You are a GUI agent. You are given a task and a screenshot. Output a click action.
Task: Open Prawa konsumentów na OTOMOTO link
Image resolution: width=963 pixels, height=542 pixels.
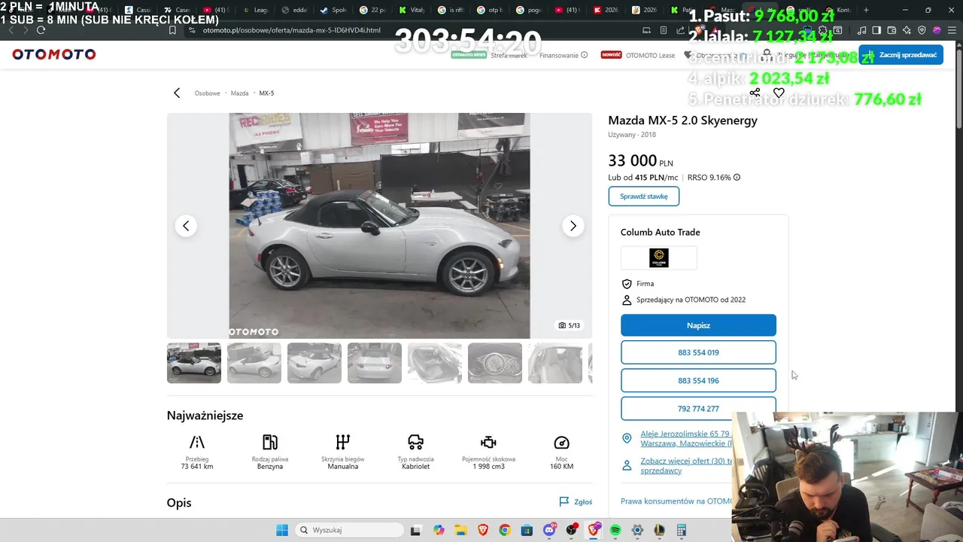click(676, 501)
